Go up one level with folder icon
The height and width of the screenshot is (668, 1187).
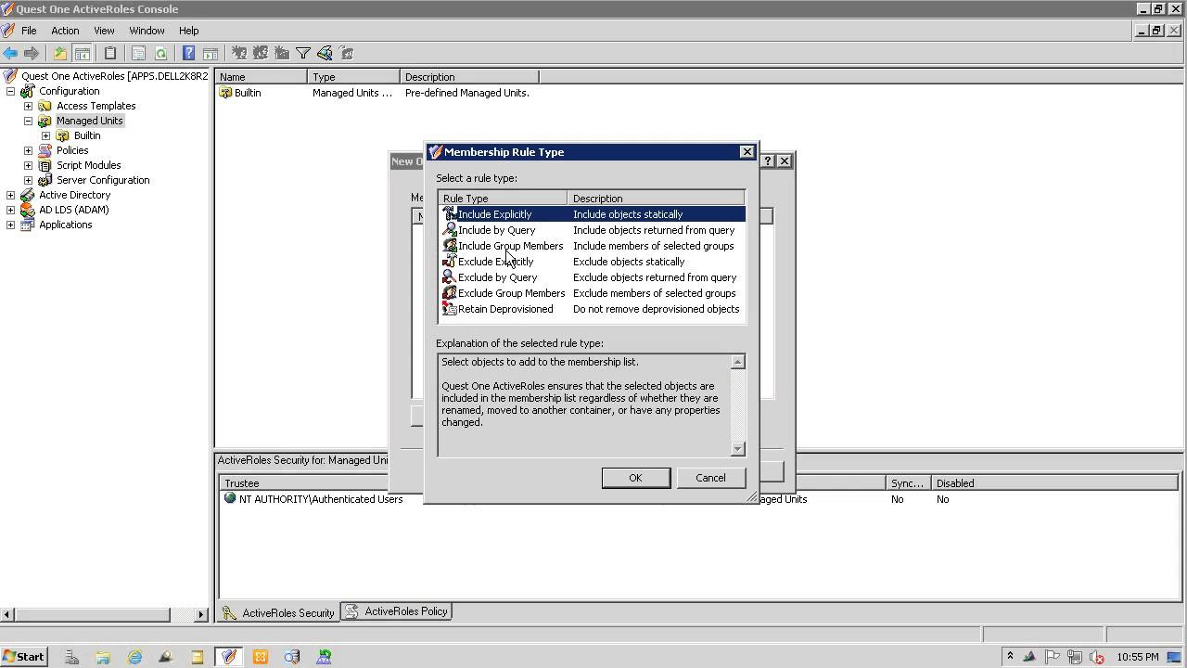tap(60, 53)
